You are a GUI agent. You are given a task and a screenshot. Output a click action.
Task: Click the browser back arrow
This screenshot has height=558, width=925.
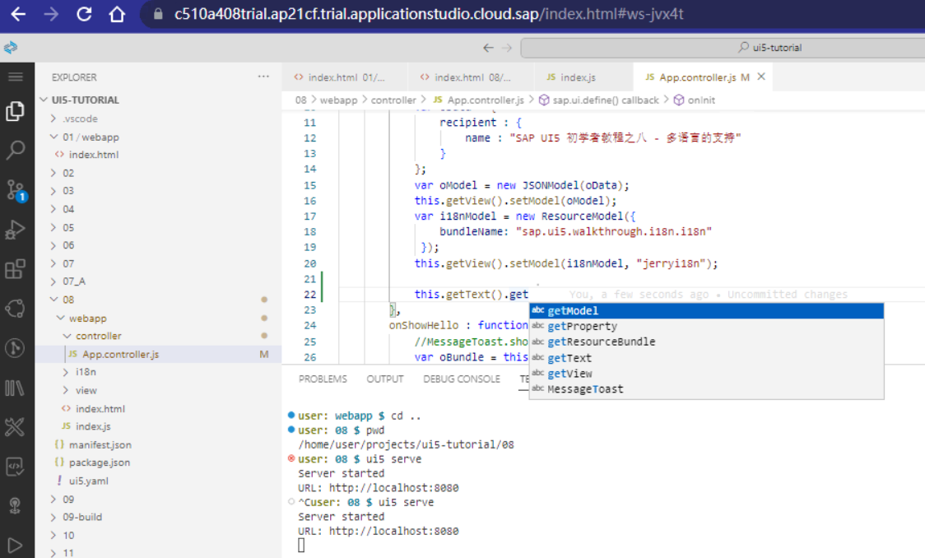click(18, 14)
